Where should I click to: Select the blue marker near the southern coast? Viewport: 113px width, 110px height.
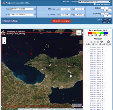click(38, 86)
